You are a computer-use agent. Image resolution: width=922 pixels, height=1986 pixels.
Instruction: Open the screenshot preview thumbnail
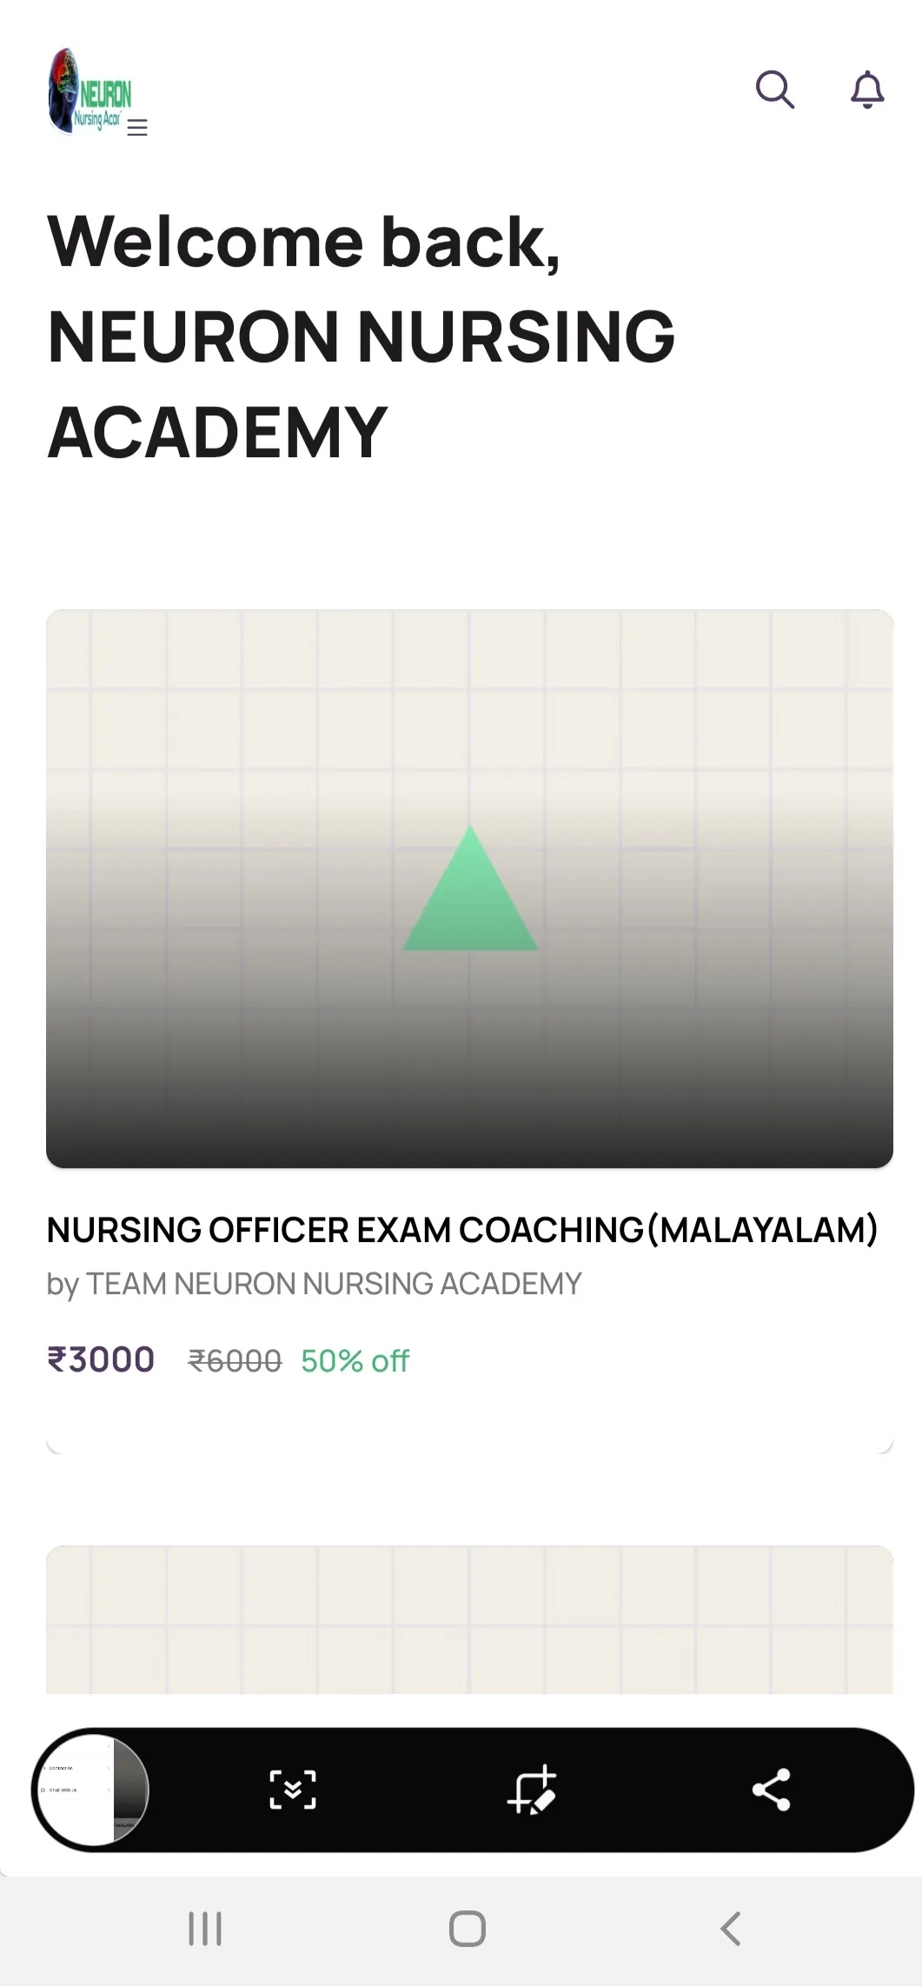coord(92,1790)
